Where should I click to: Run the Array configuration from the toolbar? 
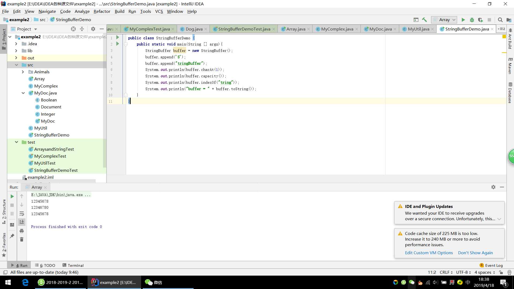(x=463, y=20)
